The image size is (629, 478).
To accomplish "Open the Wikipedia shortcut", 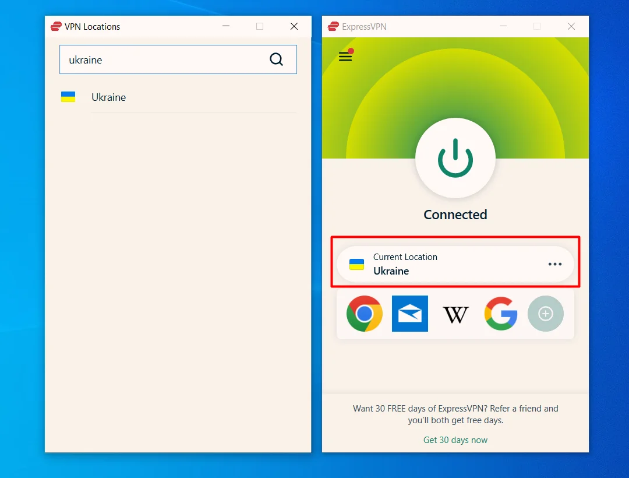I will 455,314.
